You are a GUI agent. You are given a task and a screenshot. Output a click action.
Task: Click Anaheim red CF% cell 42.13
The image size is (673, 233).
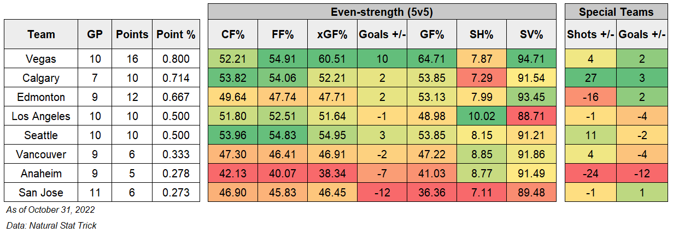click(233, 174)
